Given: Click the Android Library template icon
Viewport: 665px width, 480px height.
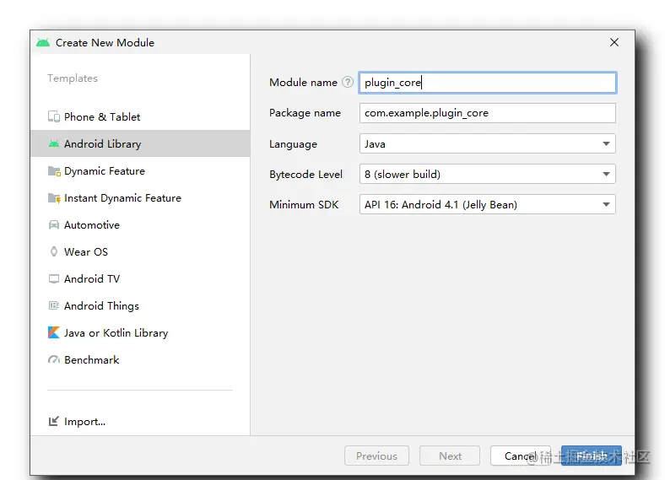Looking at the screenshot, I should pos(54,143).
